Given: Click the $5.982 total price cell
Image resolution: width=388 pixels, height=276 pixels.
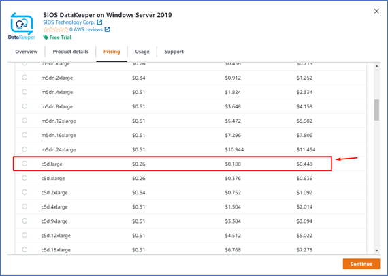Looking at the screenshot, I should (x=304, y=121).
